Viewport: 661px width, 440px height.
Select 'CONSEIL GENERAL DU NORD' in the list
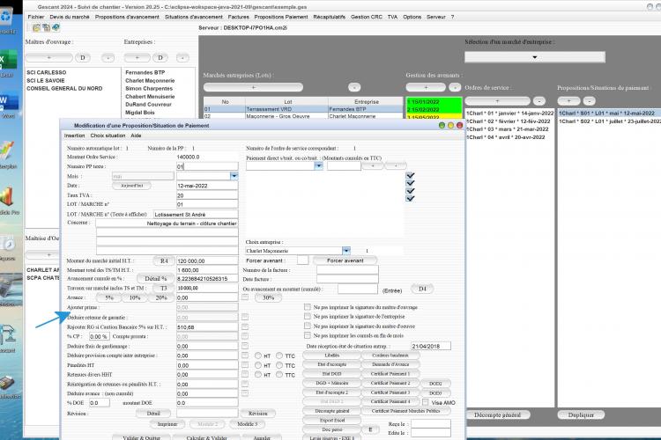pyautogui.click(x=64, y=88)
